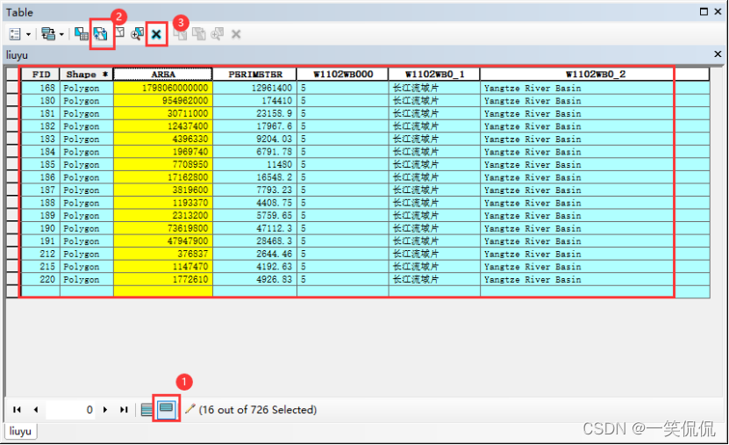Show selected records view
The width and height of the screenshot is (729, 445).
pos(167,409)
